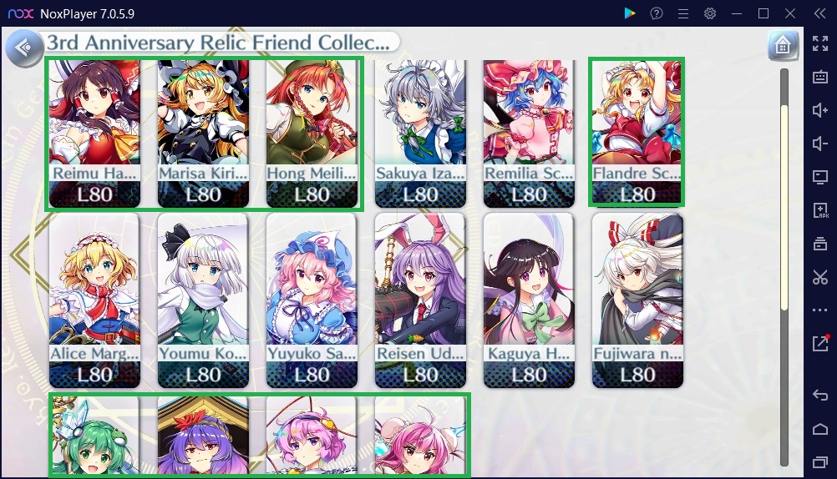Screen dimensions: 837x479
Task: Install APK using sidebar icon
Action: (820, 210)
